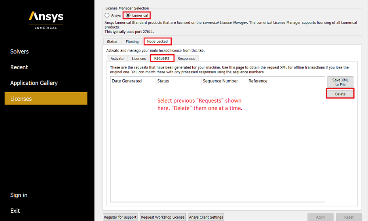The width and height of the screenshot is (368, 221).
Task: Click Sign in in the sidebar
Action: tap(19, 195)
